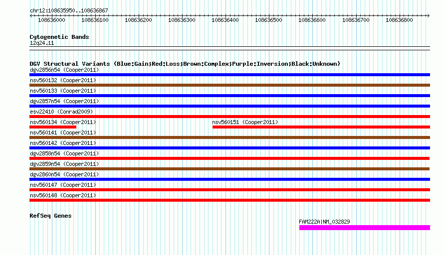Select the red loss bar under esv22410
This screenshot has width=444, height=255.
[229, 117]
